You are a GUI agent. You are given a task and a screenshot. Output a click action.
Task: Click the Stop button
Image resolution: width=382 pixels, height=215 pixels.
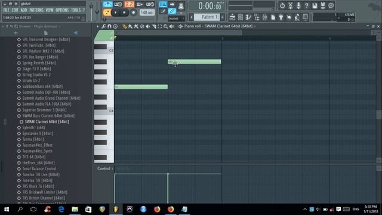pyautogui.click(x=124, y=13)
